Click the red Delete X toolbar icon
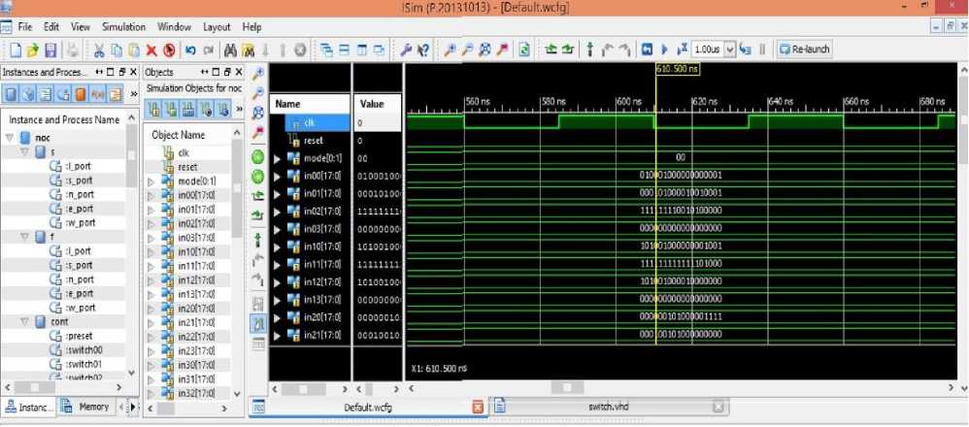Image resolution: width=969 pixels, height=427 pixels. point(151,49)
